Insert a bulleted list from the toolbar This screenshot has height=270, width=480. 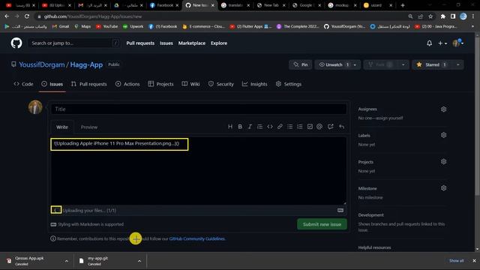tap(289, 127)
